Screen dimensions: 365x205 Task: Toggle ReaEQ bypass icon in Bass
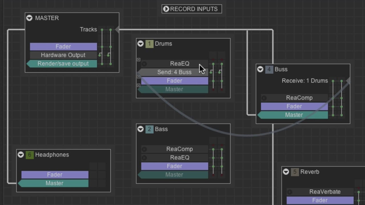point(144,158)
